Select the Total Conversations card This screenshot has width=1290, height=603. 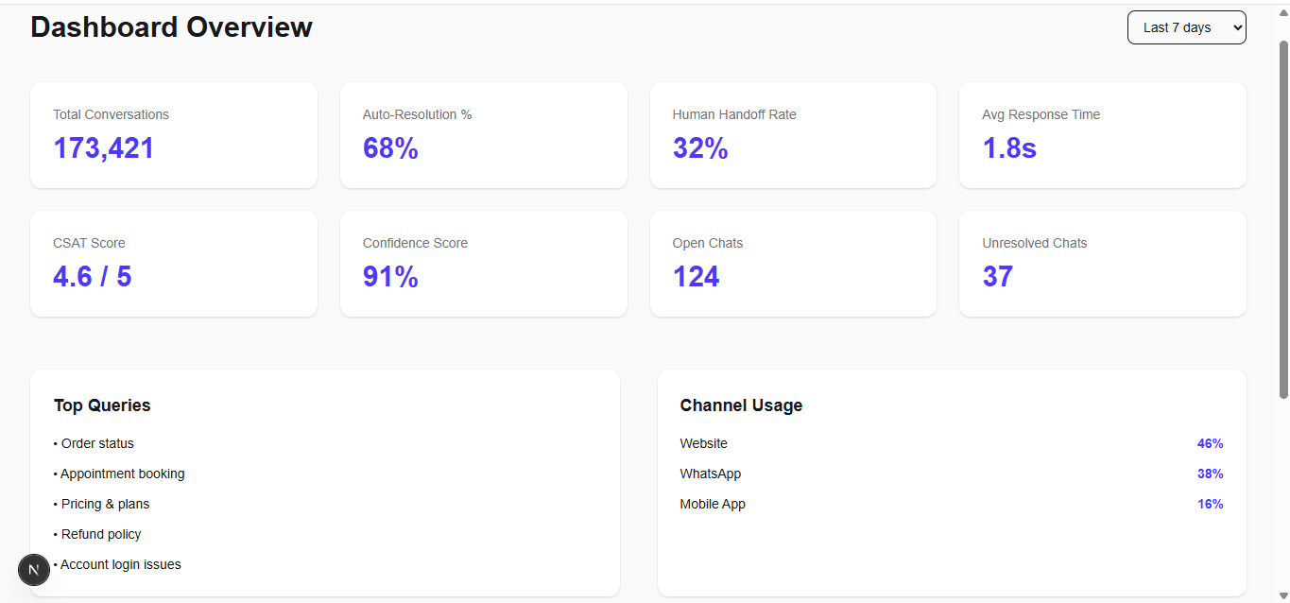pyautogui.click(x=174, y=135)
